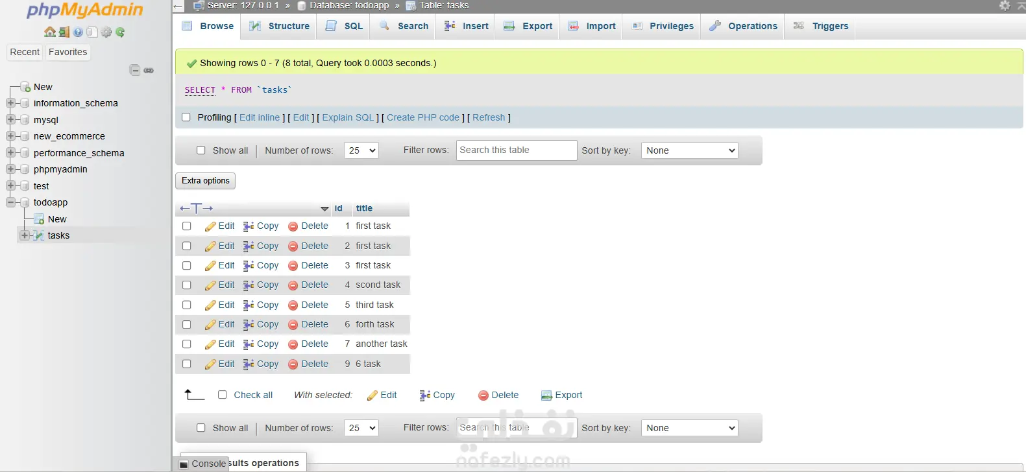Switch to the Structure tab

pyautogui.click(x=280, y=26)
